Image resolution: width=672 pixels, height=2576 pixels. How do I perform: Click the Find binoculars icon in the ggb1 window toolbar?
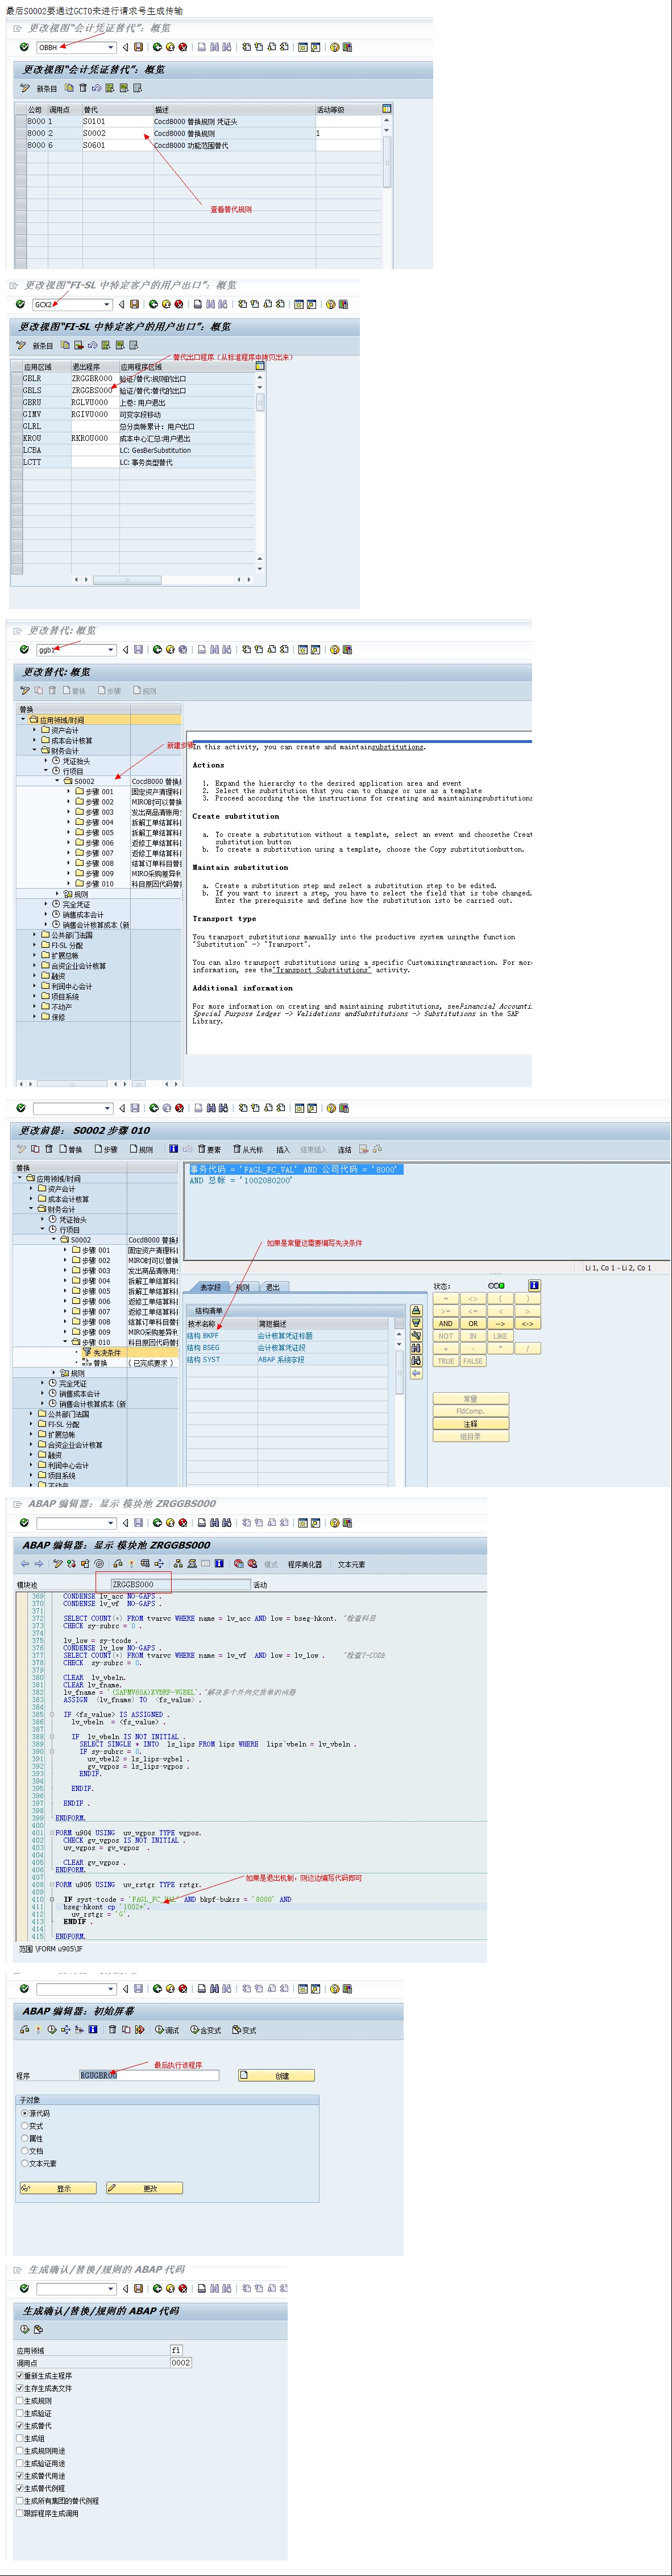point(214,650)
